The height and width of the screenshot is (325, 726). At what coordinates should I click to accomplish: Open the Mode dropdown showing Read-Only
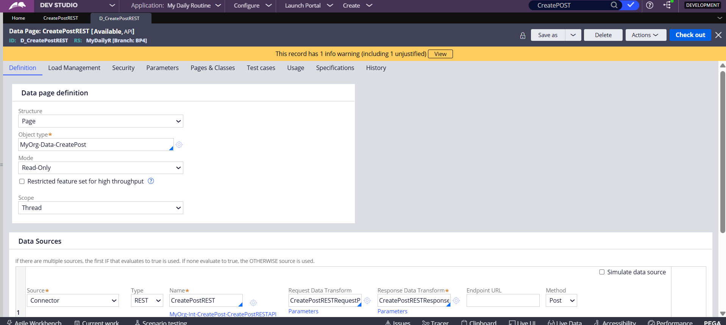click(101, 168)
